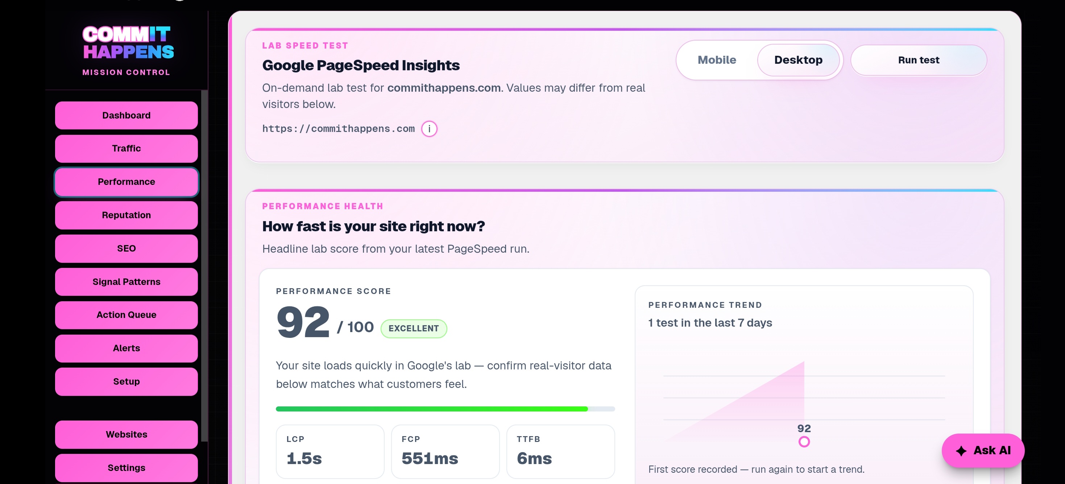Image resolution: width=1065 pixels, height=484 pixels.
Task: Open the Dashboard section
Action: [127, 115]
